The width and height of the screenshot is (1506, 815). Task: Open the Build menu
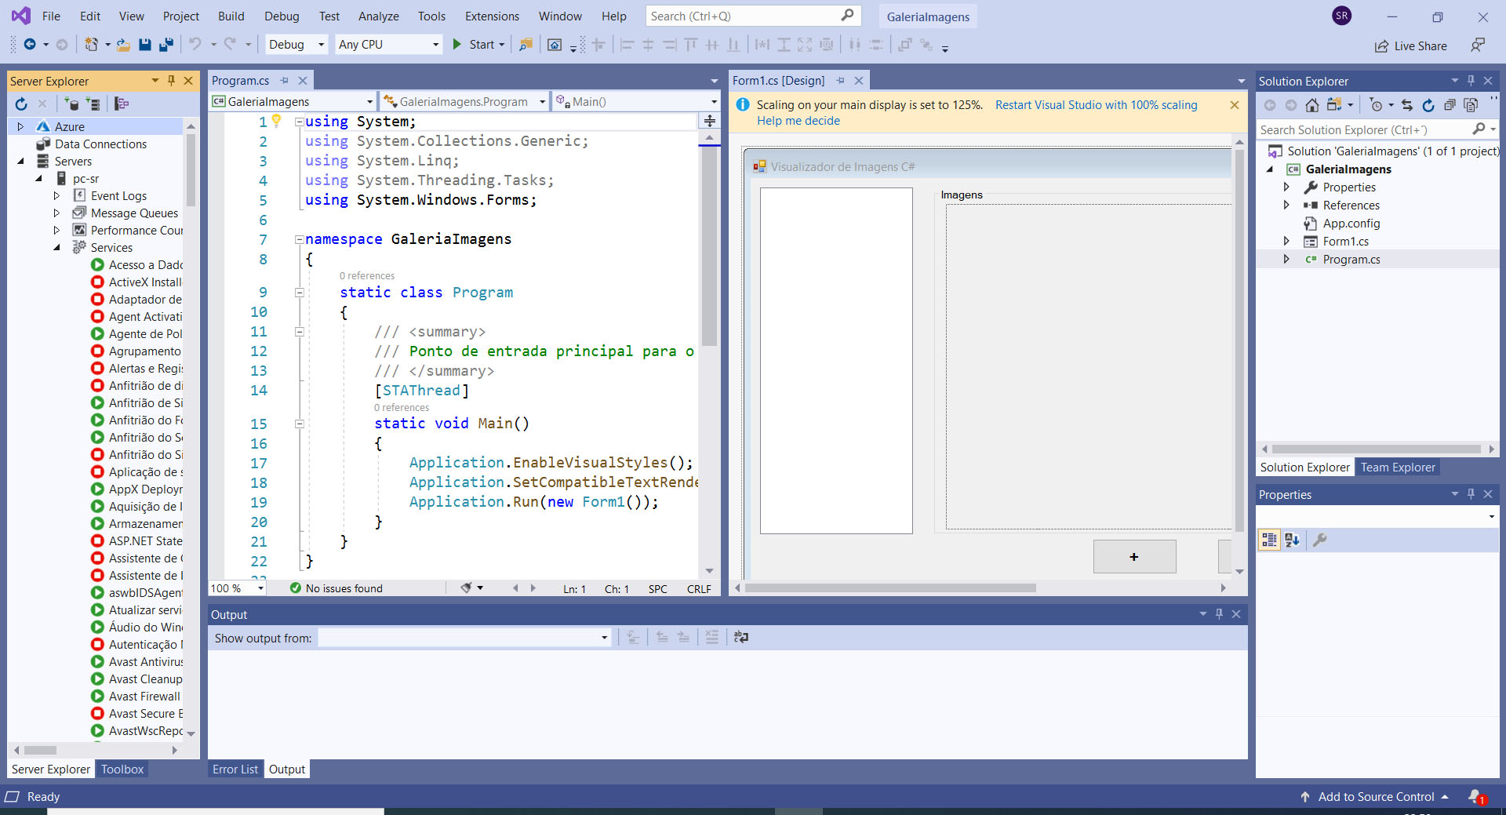point(231,16)
